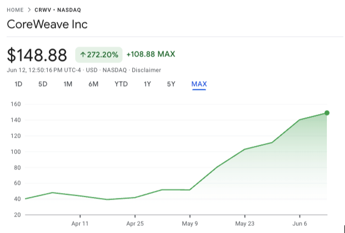Image resolution: width=345 pixels, height=233 pixels.
Task: Click the 140 y-axis value
Action: coord(15,120)
